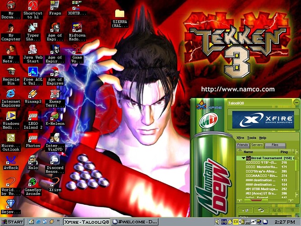The height and width of the screenshot is (226, 301).
Task: Switch to Xfire - TalooliQ8 taskbar button
Action: pyautogui.click(x=87, y=222)
